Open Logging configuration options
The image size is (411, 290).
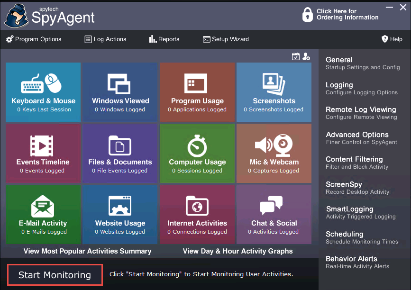click(362, 88)
